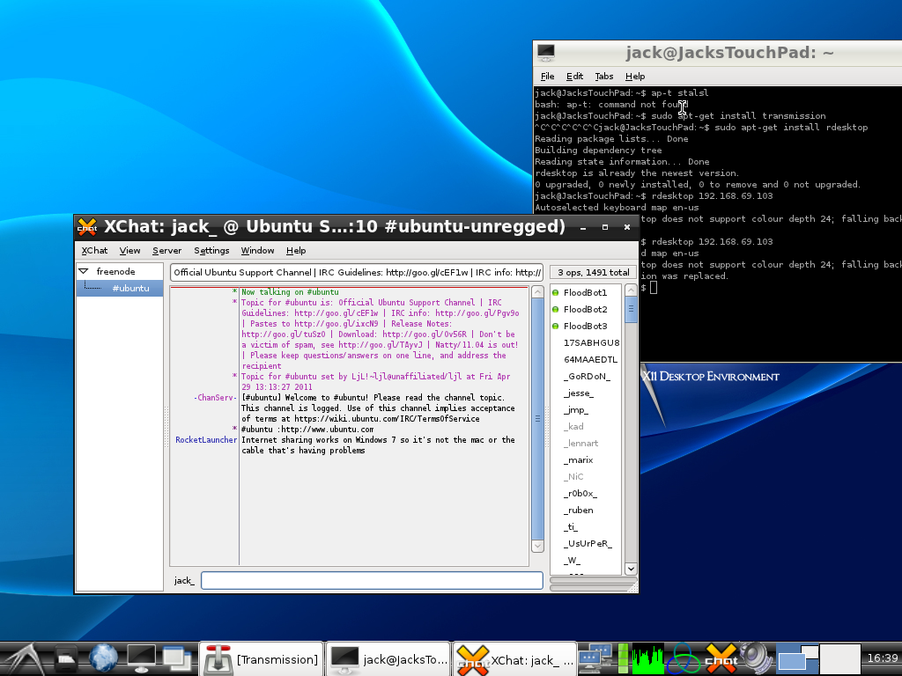Click user list scrollbar down arrow
Screen dimensions: 902x676
(631, 569)
